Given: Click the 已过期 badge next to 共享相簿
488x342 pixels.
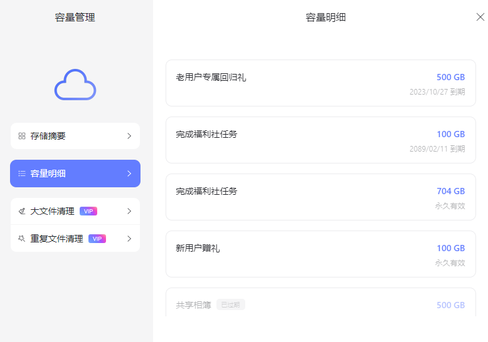Looking at the screenshot, I should (x=231, y=304).
